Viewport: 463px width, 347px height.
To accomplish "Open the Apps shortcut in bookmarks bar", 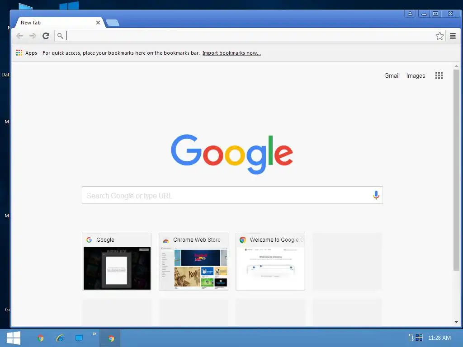I will tap(27, 53).
